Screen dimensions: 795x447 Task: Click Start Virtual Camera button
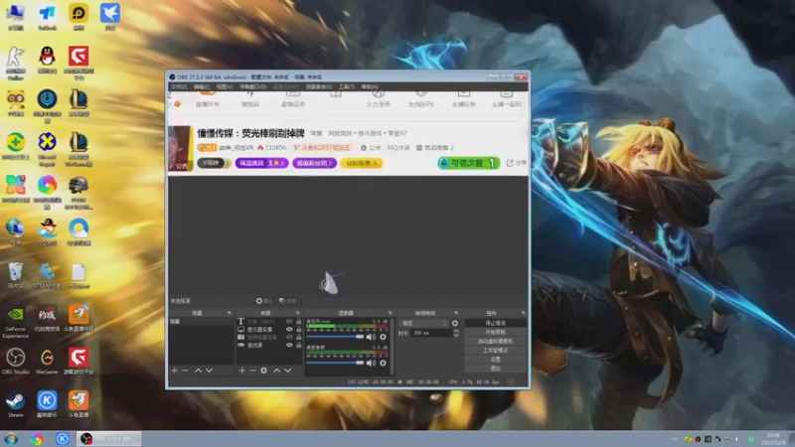pos(495,341)
